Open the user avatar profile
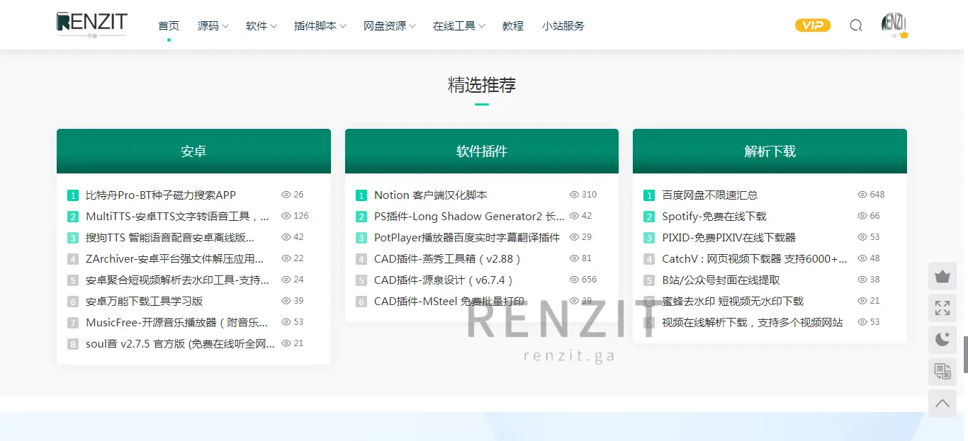 click(x=894, y=25)
